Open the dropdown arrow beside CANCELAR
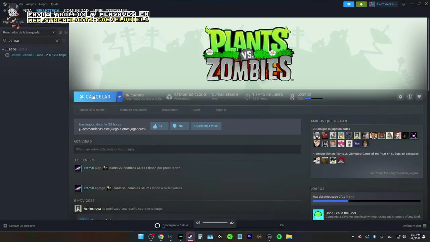Screen dimensions: 430x242 coord(119,97)
